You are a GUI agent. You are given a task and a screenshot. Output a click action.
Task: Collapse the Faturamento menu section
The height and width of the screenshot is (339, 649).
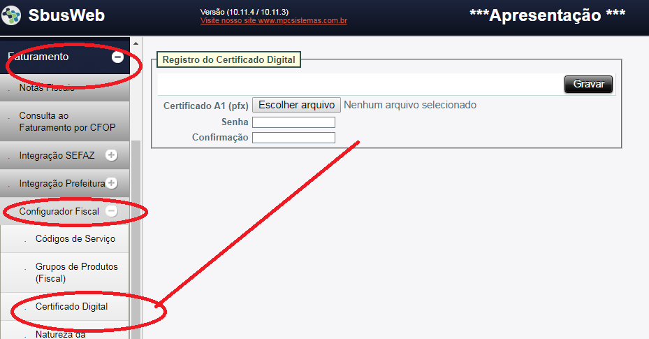click(117, 57)
